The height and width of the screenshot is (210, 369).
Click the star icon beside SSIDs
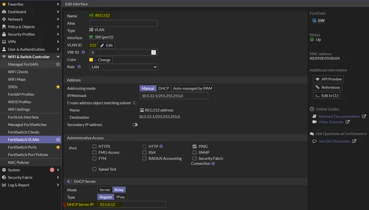tap(58, 87)
